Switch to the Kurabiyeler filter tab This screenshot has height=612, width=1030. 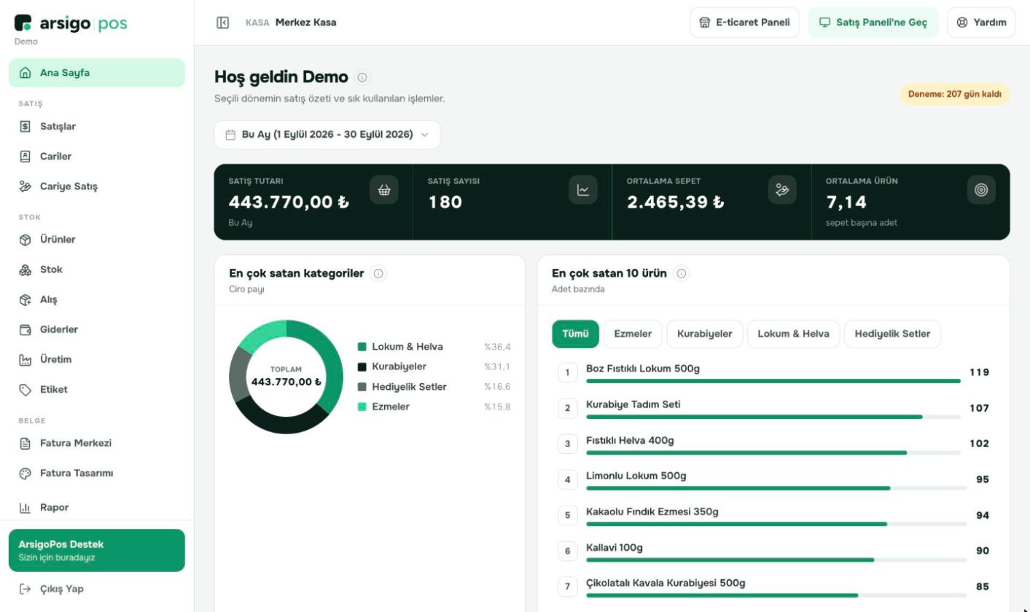(705, 334)
